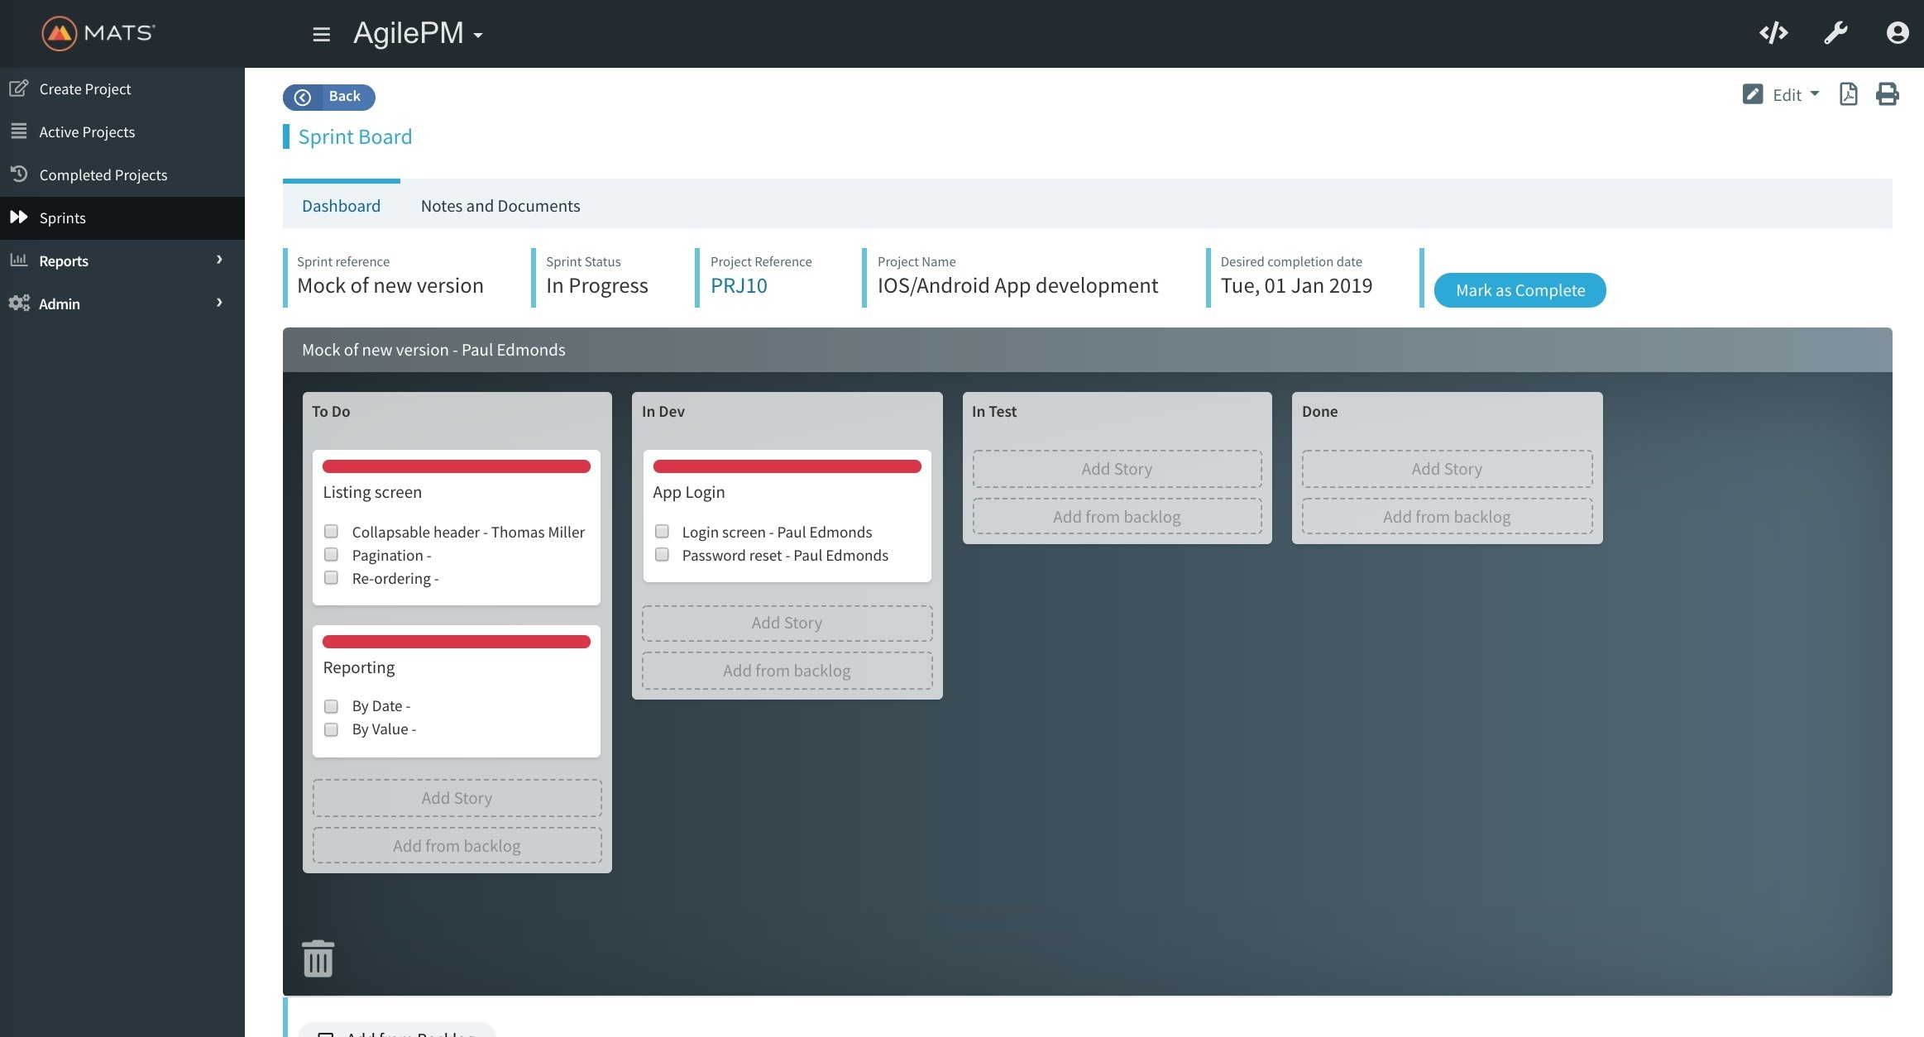Open the user account profile icon
The width and height of the screenshot is (1924, 1037).
(x=1897, y=33)
